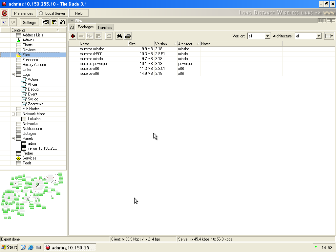Open the Charts tree item
This screenshot has height=252, width=336.
click(24, 45)
